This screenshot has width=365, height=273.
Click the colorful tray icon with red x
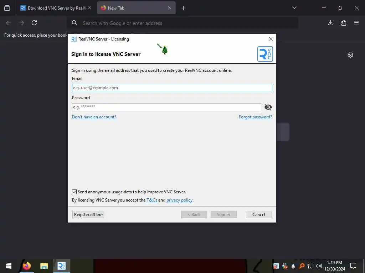(285, 266)
